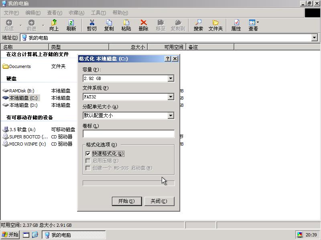The height and width of the screenshot is (240, 321).
Task: Click the Delete (删除) red X icon
Action: pos(144,22)
